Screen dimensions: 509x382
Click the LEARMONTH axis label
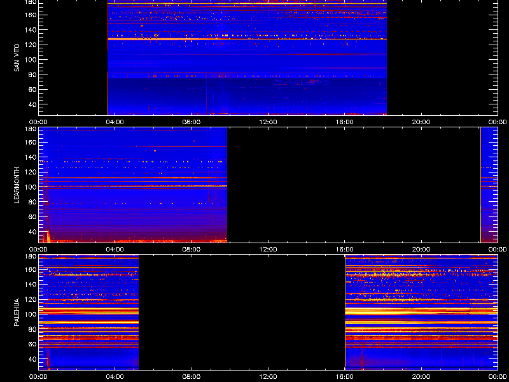(x=17, y=185)
